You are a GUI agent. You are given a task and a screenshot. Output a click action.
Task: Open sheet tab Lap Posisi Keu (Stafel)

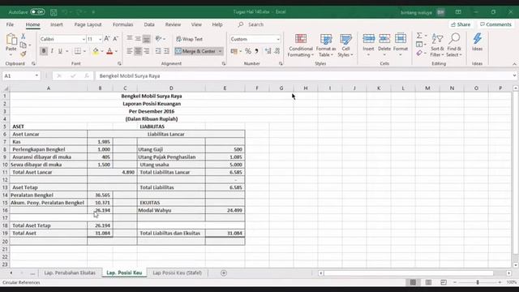(178, 273)
